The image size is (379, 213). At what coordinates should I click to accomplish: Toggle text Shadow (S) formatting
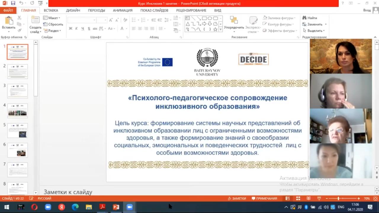pyautogui.click(x=89, y=29)
